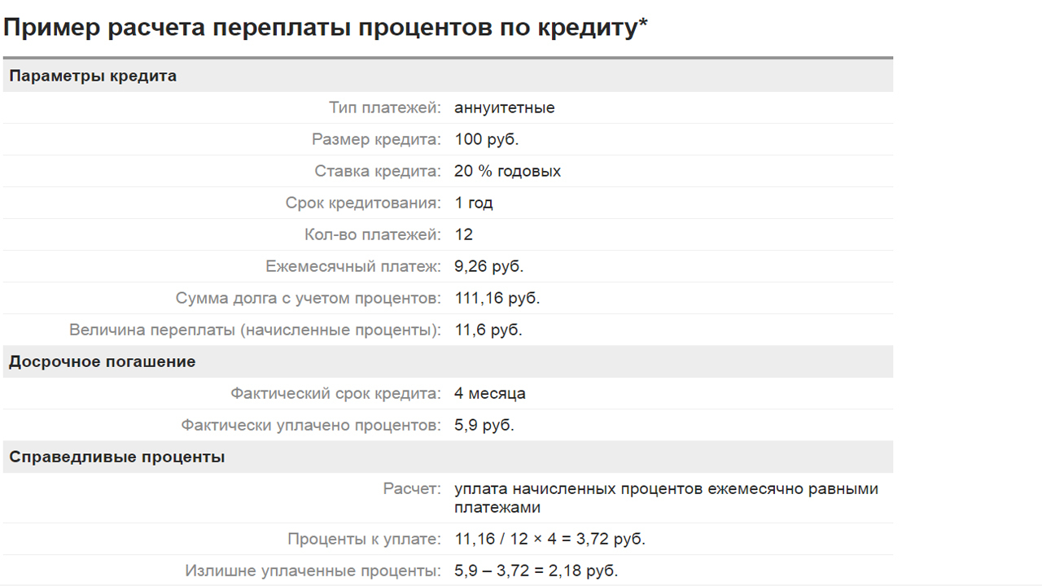Image resolution: width=1042 pixels, height=586 pixels.
Task: Select the value '111,16 руб.'
Action: pos(497,298)
